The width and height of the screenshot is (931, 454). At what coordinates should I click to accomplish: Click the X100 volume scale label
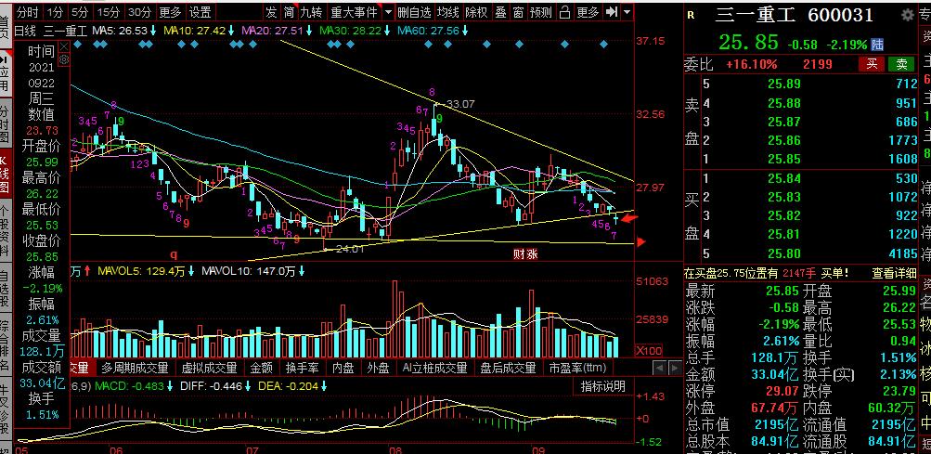(x=649, y=349)
